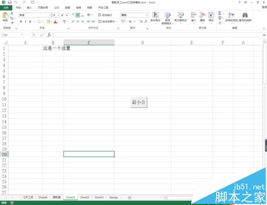Toggle Bold formatting
Image resolution: width=267 pixels, height=205 pixels.
(21, 21)
